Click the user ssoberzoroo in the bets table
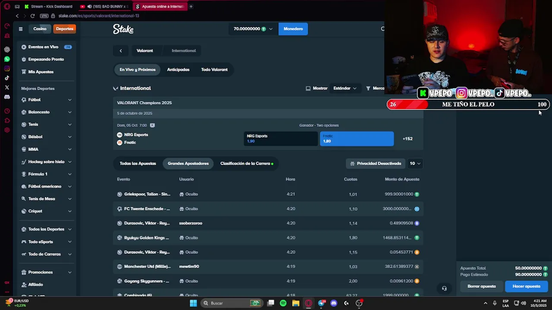552x310 pixels. 191,223
